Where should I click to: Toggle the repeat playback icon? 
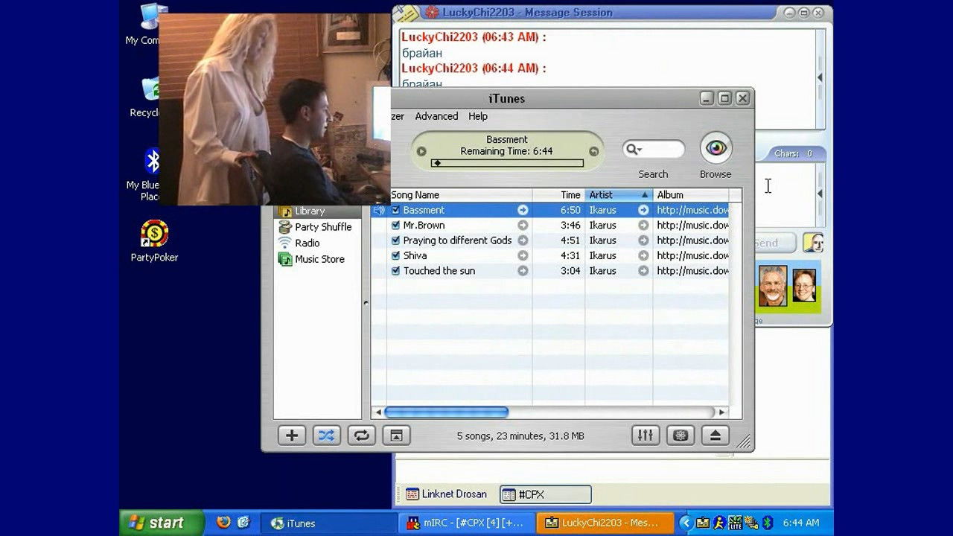coord(361,435)
